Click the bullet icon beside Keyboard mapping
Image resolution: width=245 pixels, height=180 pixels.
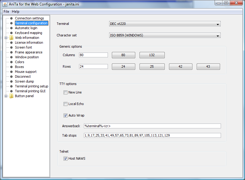tap(12, 33)
